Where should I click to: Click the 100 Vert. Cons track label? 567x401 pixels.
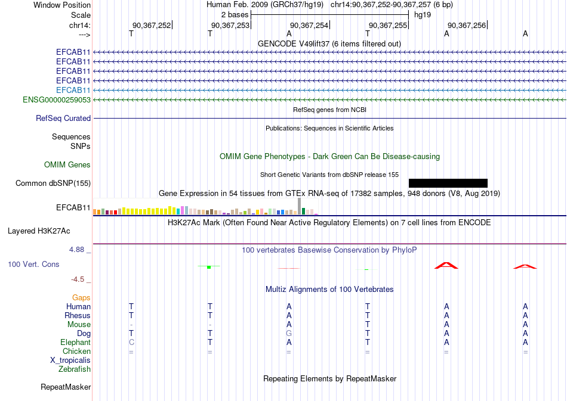click(x=33, y=264)
